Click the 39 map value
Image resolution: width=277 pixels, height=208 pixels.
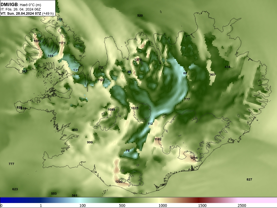coord(129,72)
